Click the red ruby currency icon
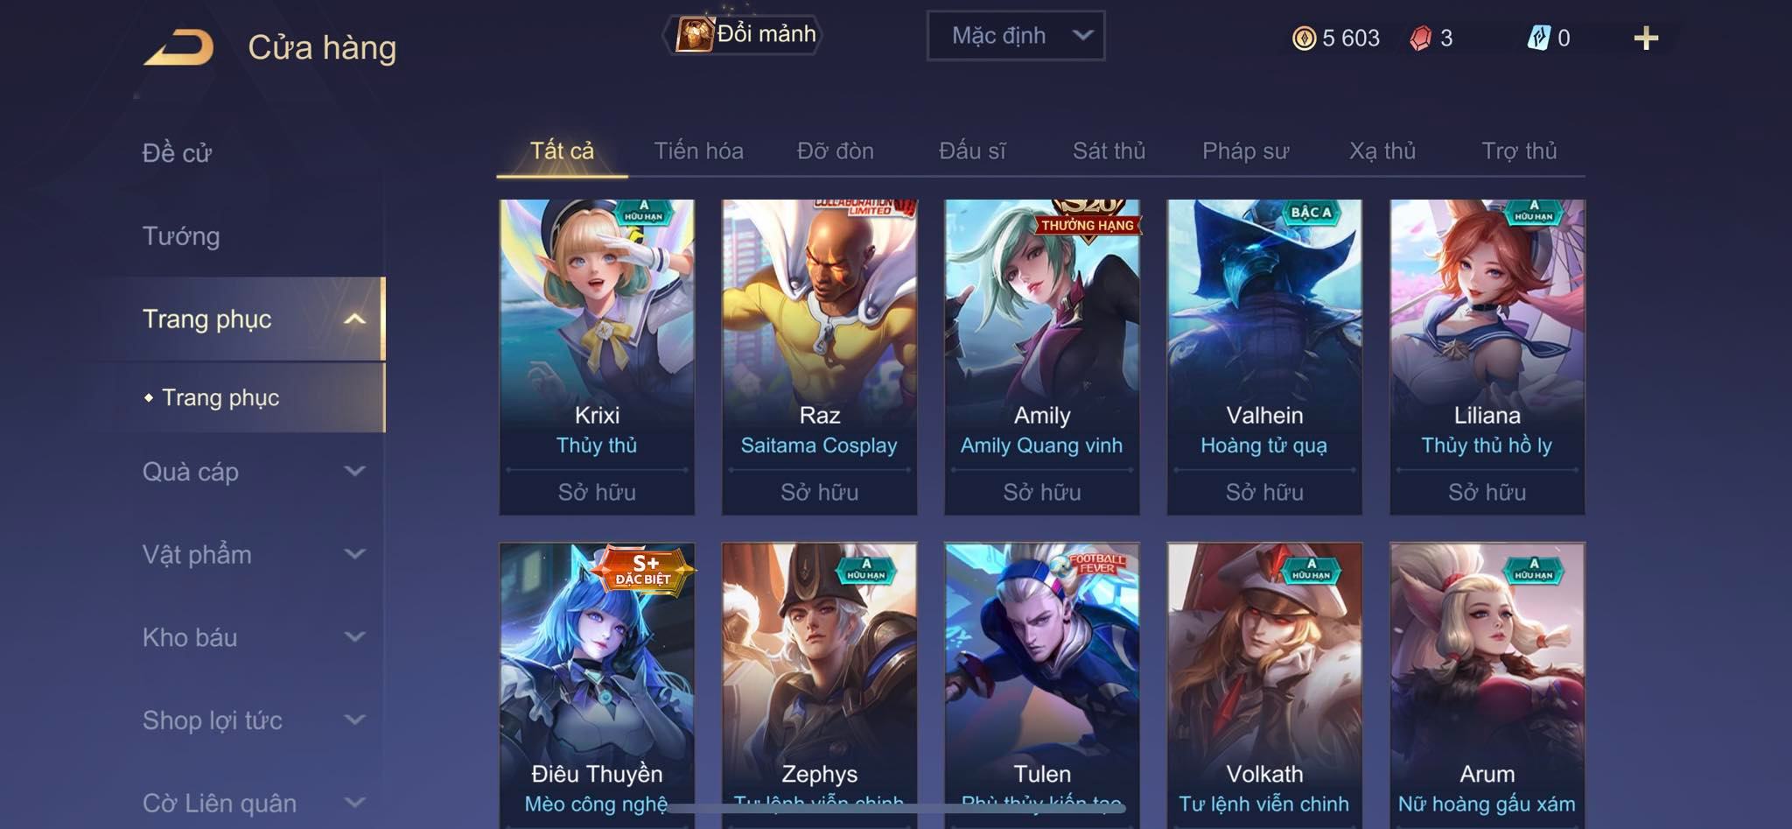 (x=1421, y=38)
